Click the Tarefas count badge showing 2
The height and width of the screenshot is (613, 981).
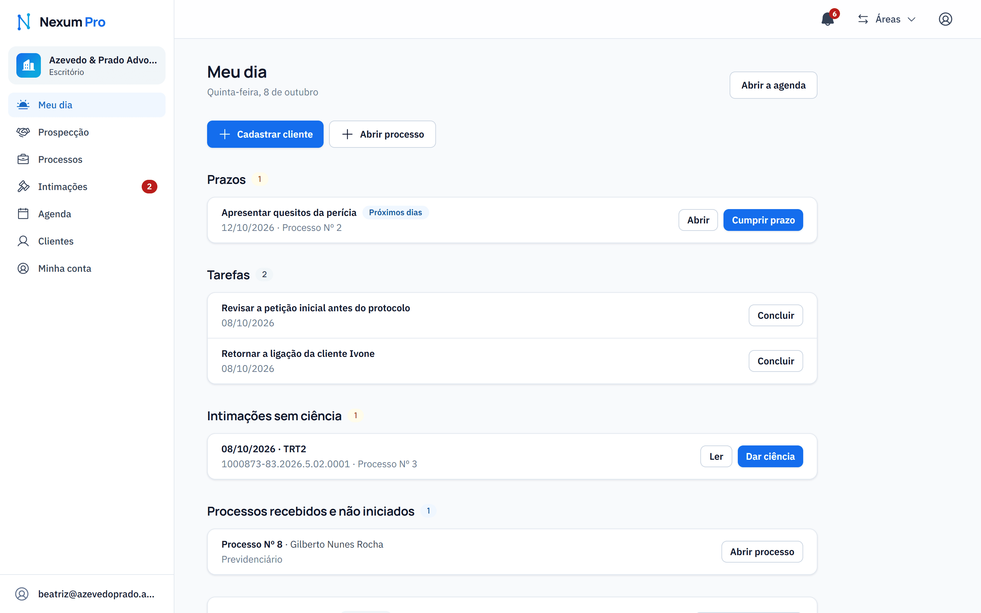pos(264,274)
